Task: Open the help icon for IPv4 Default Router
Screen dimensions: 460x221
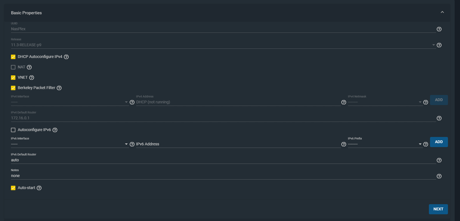Action: (x=439, y=118)
